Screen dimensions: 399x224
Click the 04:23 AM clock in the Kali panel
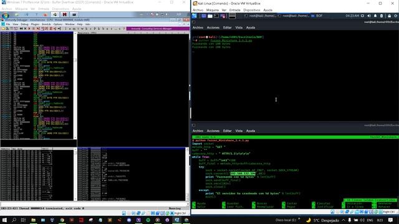tap(352, 16)
